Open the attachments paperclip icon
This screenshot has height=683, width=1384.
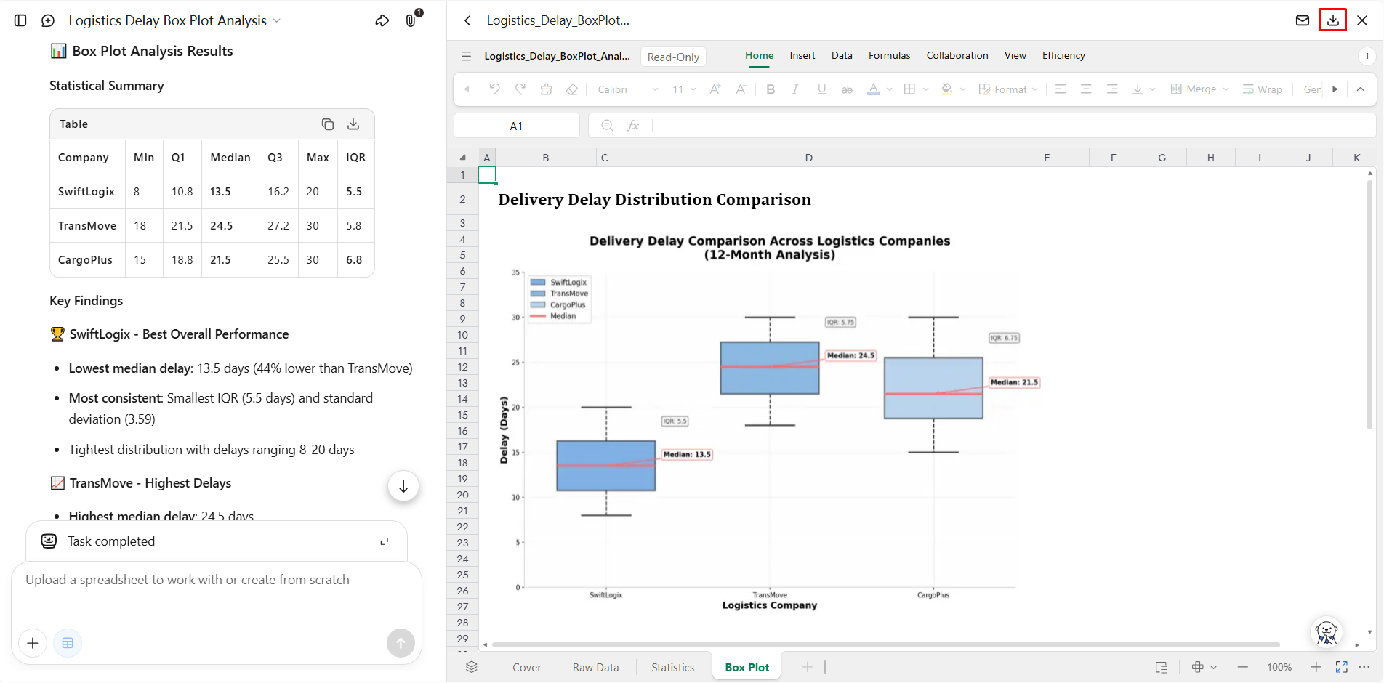412,20
